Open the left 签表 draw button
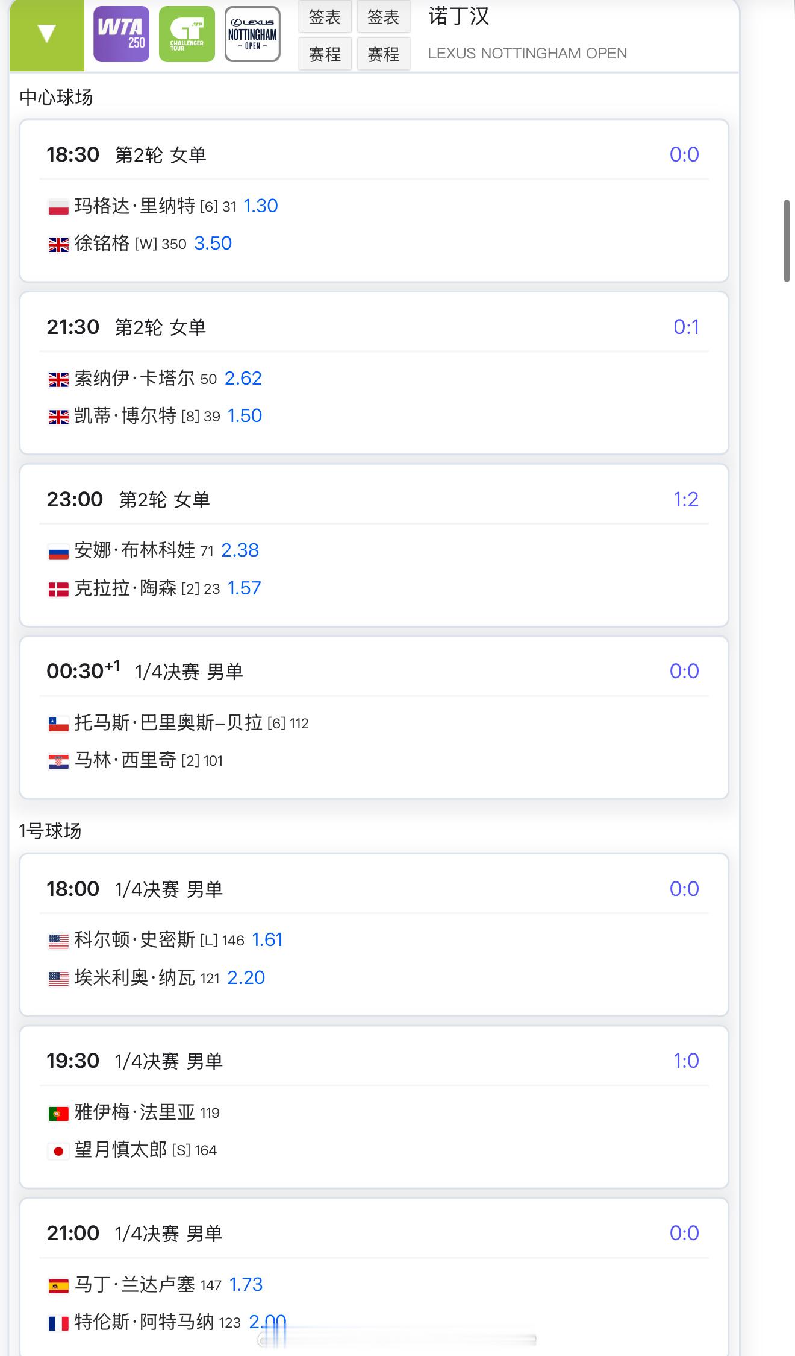This screenshot has height=1356, width=795. coord(325,17)
